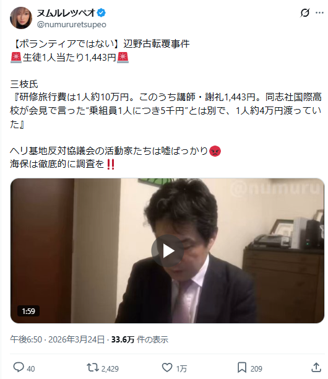Click the 1万 likes count

(x=181, y=368)
